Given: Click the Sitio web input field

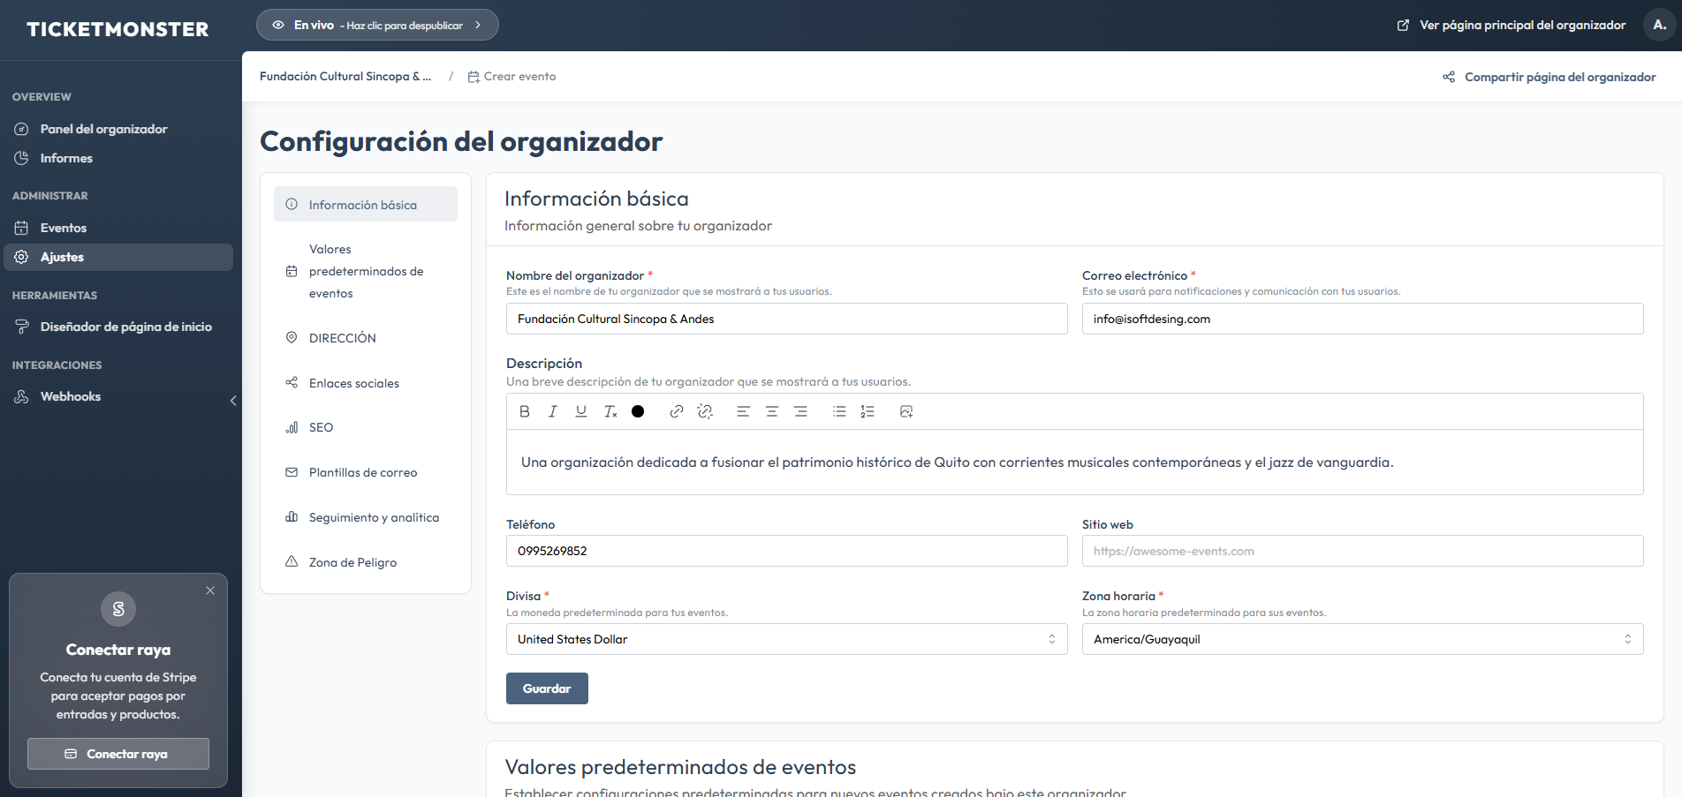Looking at the screenshot, I should 1362,551.
